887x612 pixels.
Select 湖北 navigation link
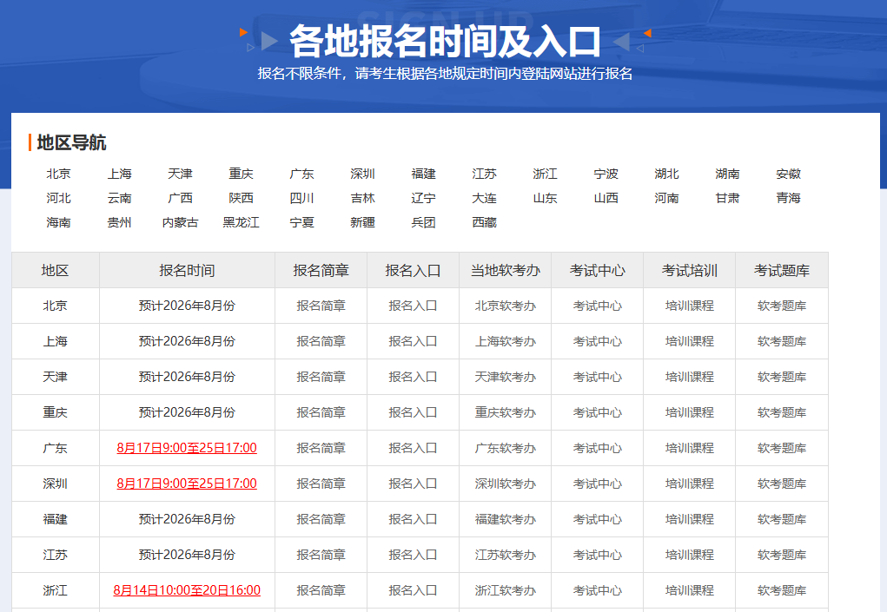pyautogui.click(x=666, y=174)
